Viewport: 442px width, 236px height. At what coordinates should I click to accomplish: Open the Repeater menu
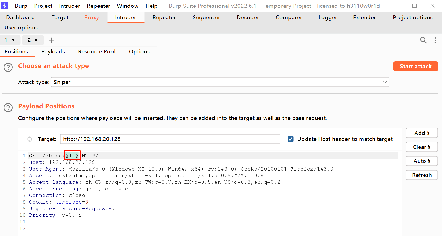[98, 6]
